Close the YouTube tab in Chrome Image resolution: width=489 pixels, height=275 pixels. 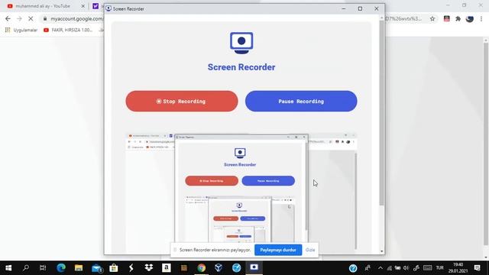83,6
